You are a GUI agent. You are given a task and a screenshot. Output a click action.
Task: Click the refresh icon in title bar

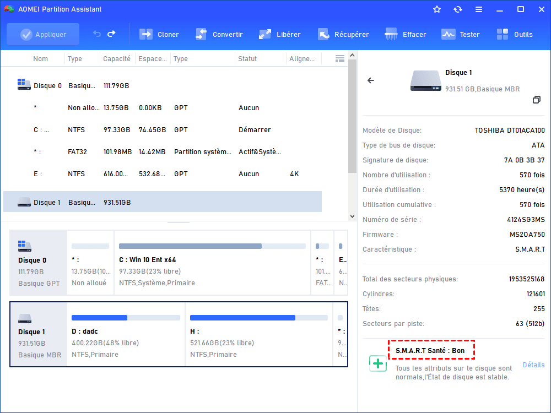click(458, 9)
